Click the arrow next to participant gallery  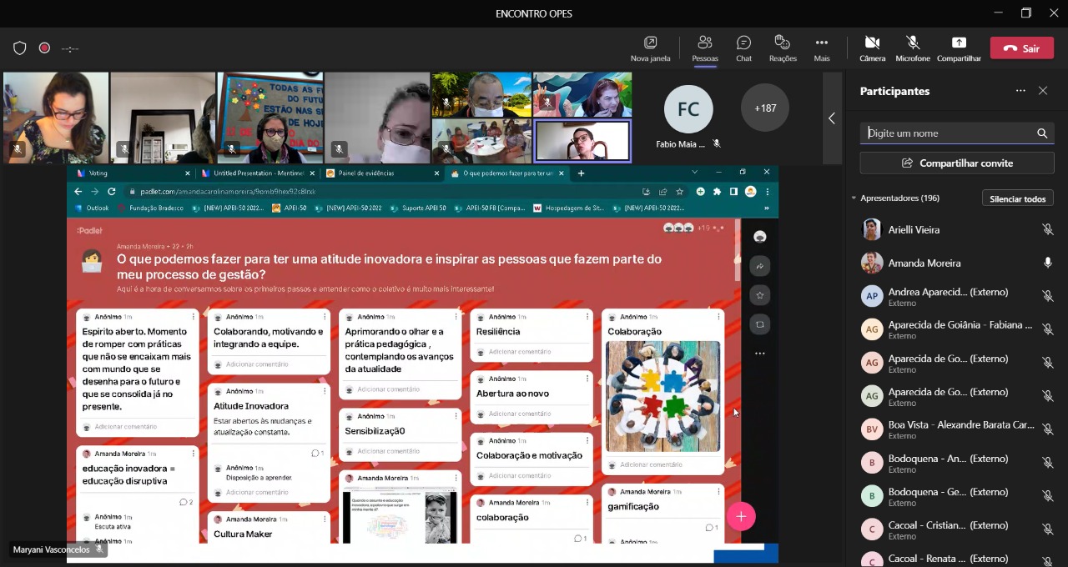[831, 118]
